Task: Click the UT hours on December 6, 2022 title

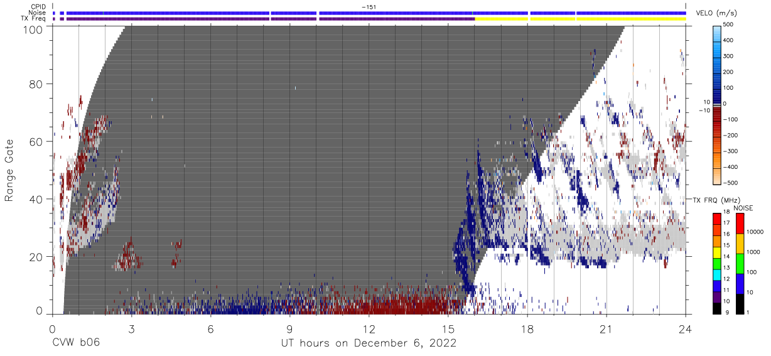Action: point(369,343)
